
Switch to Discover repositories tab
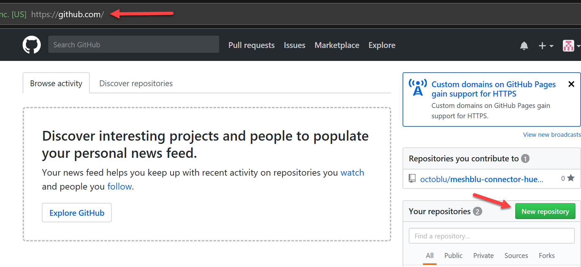136,83
